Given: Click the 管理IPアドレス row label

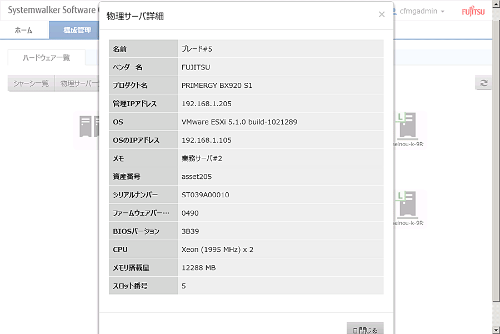Looking at the screenshot, I should (135, 104).
